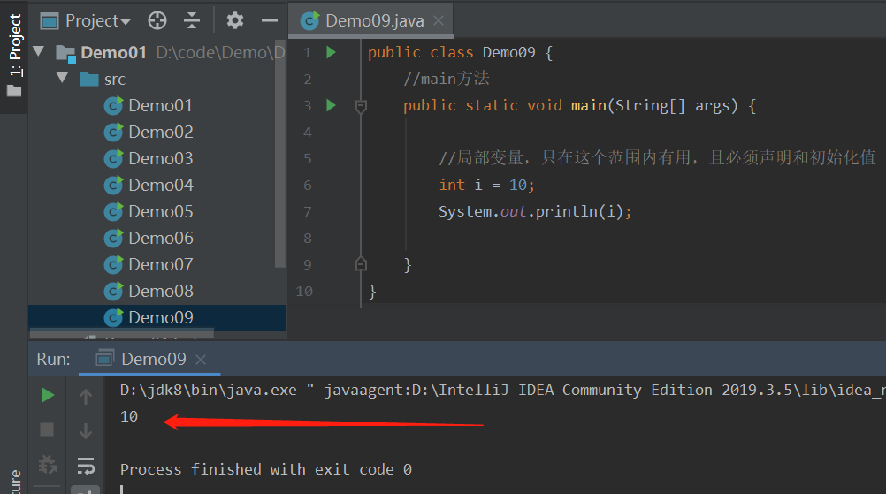This screenshot has width=886, height=494.
Task: Click 'int i = 10;' code line
Action: pos(486,186)
